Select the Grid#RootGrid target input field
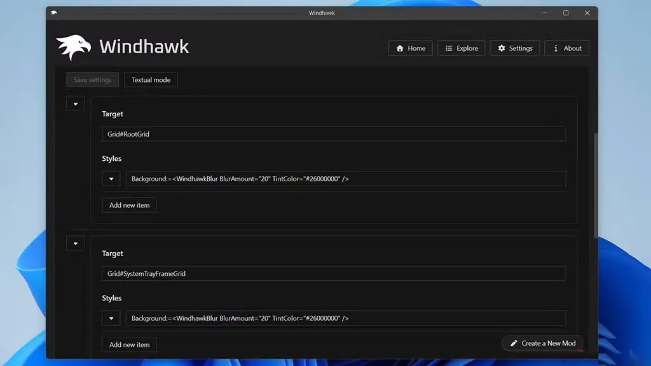This screenshot has height=366, width=651. 333,133
